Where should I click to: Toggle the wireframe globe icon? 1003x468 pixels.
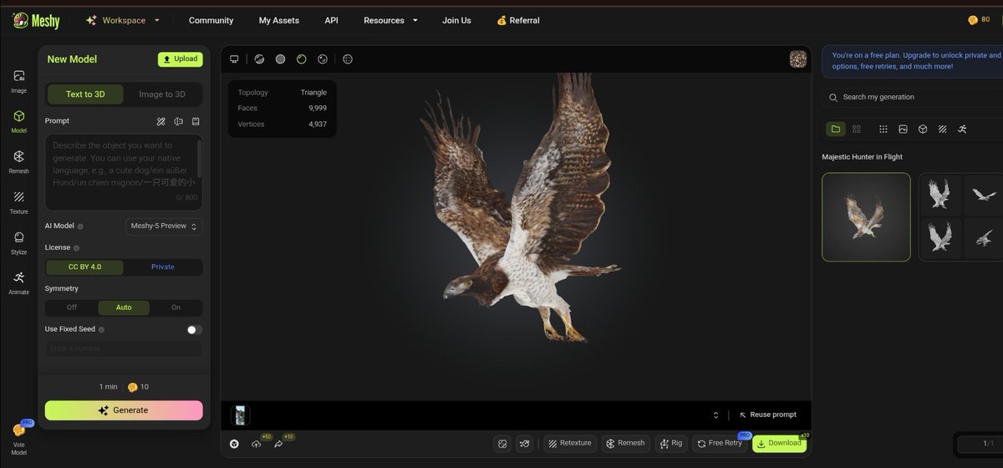pos(348,59)
